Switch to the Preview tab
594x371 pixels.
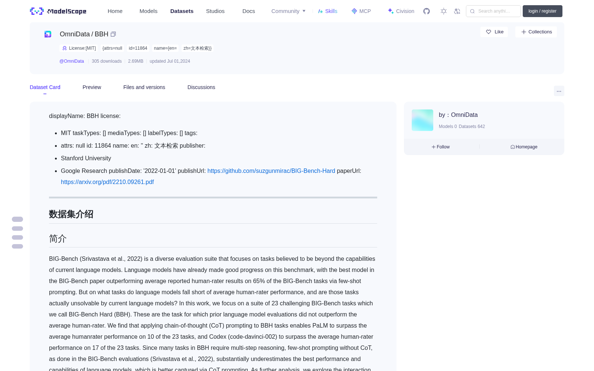pyautogui.click(x=92, y=87)
